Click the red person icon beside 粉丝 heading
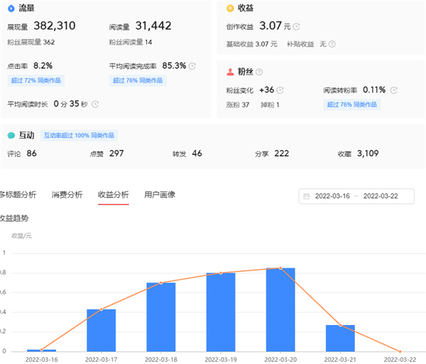 pos(229,72)
